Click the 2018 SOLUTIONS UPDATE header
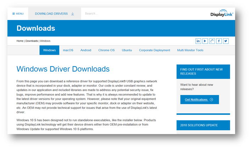The image size is (250, 149). (203, 125)
